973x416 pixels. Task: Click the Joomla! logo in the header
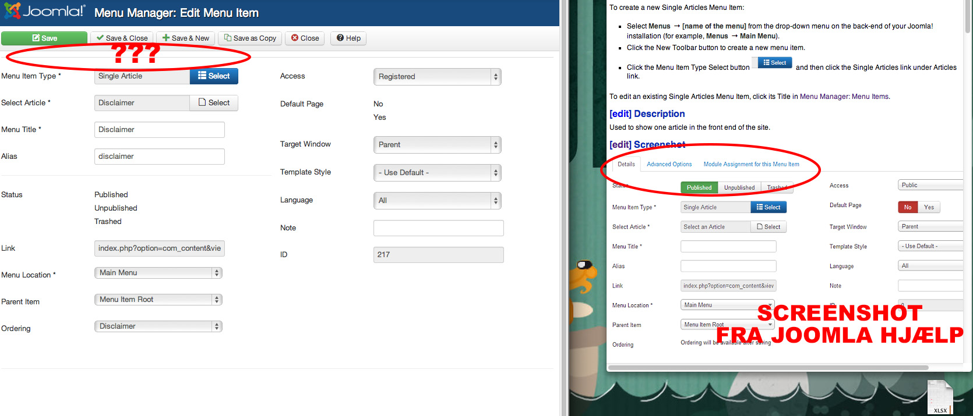[44, 12]
